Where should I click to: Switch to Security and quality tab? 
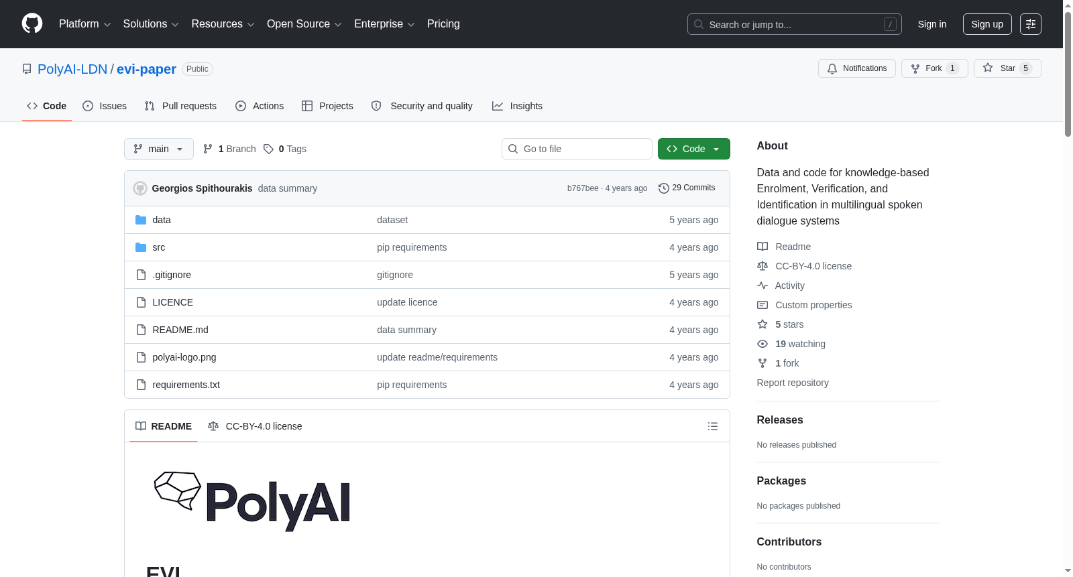coord(422,106)
